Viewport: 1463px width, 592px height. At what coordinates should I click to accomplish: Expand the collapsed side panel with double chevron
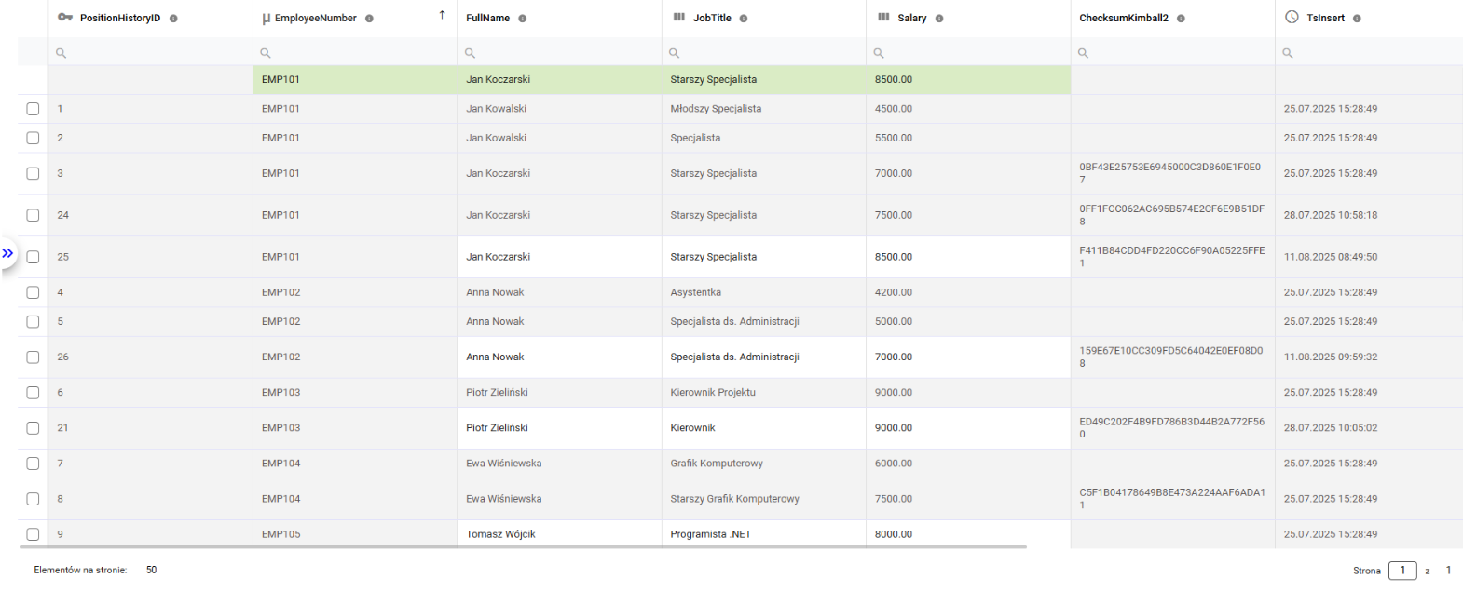pyautogui.click(x=7, y=253)
